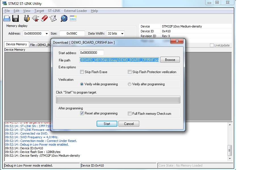Open the SWV viewer icon
Viewport: 275px width, 170px height.
click(x=73, y=18)
